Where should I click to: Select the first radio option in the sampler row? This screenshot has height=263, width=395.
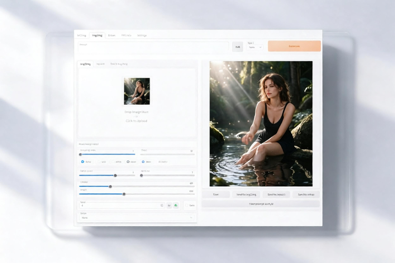[86, 162]
